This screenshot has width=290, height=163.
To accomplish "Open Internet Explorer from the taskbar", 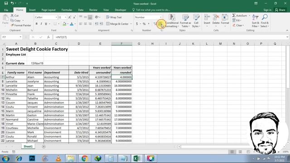I will [19, 158].
